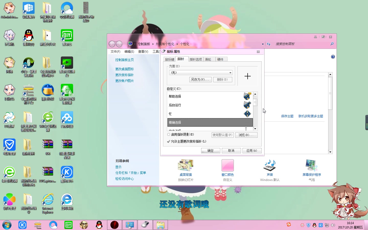Click the 应用(A) button
The height and width of the screenshot is (230, 368).
pyautogui.click(x=252, y=151)
